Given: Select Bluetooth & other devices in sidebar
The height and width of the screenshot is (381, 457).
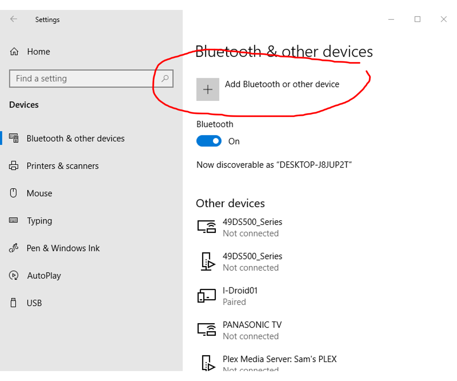Looking at the screenshot, I should click(75, 138).
